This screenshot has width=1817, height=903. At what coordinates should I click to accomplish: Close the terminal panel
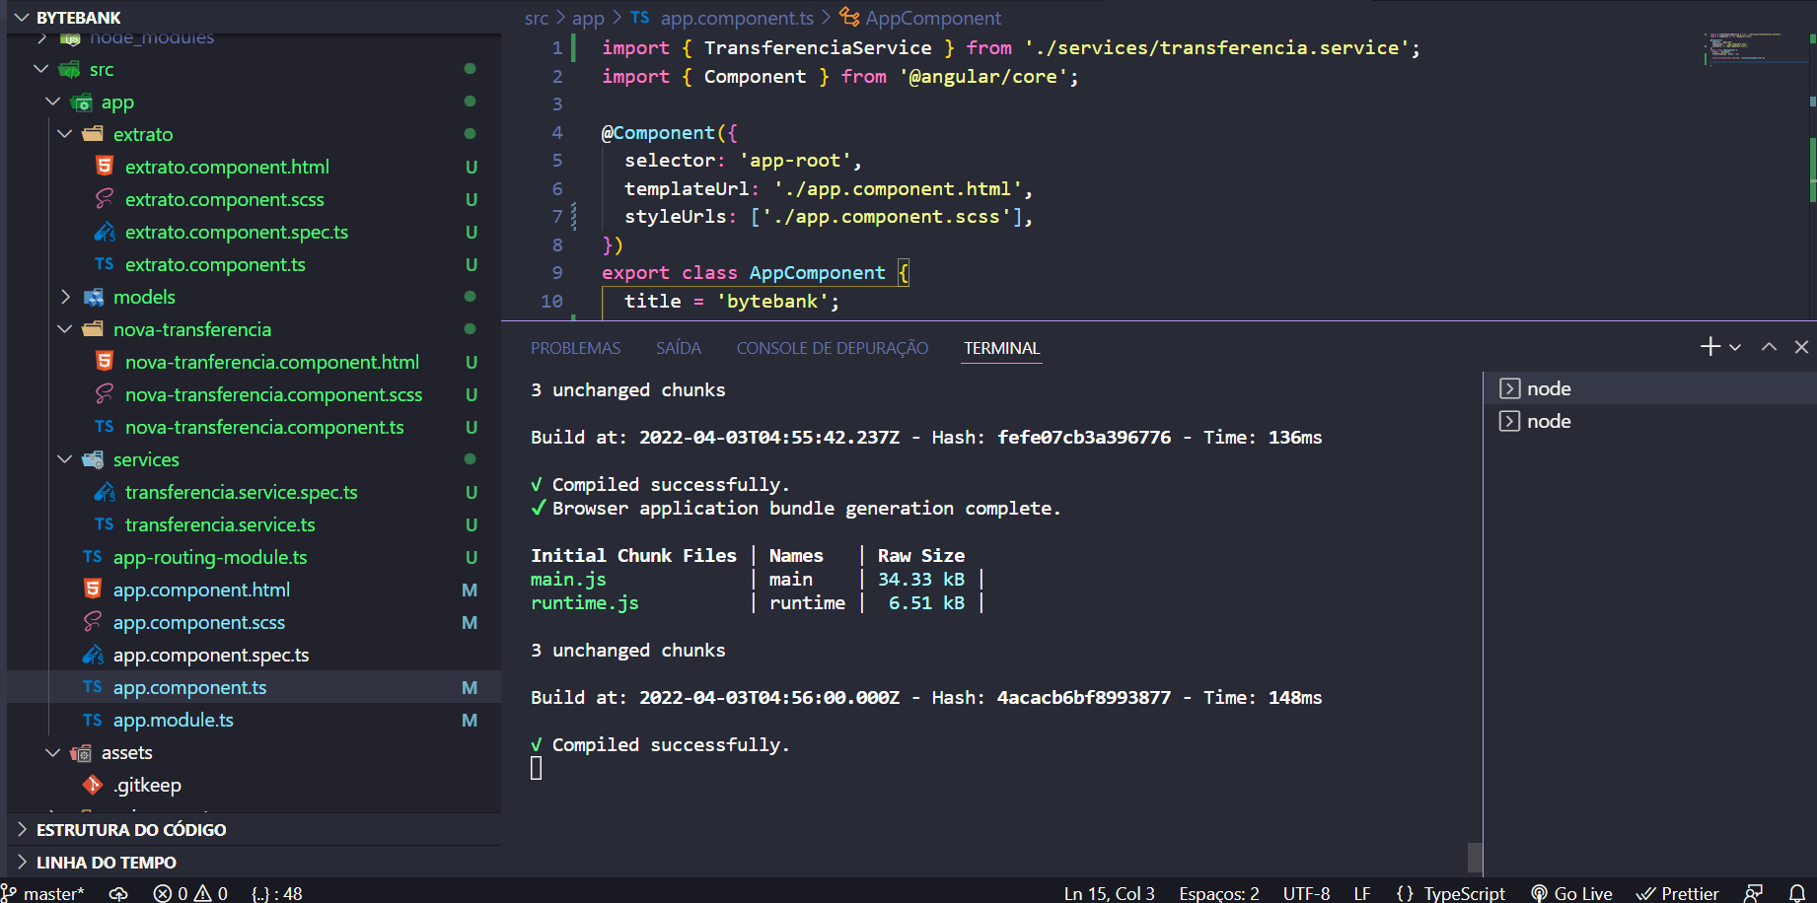(1801, 347)
